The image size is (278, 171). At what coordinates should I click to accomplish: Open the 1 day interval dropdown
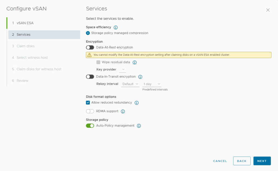point(152,84)
